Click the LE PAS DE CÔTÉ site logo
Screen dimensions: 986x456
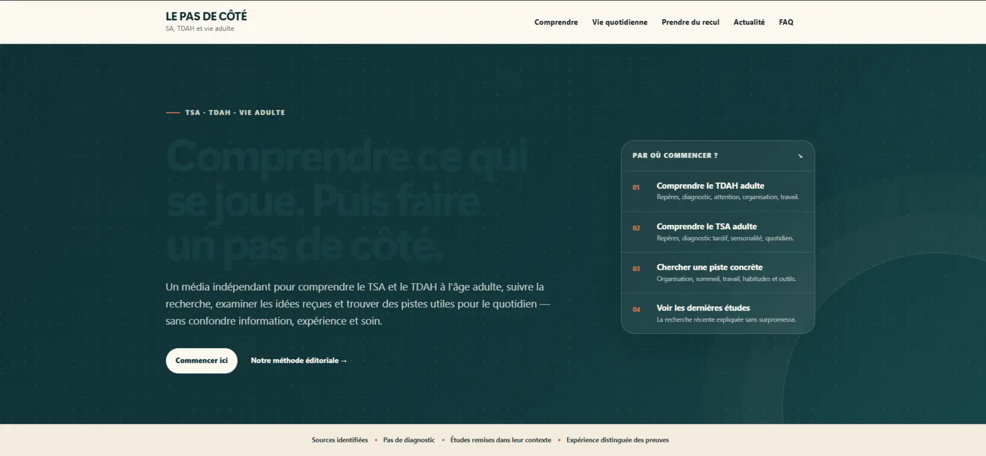point(206,16)
